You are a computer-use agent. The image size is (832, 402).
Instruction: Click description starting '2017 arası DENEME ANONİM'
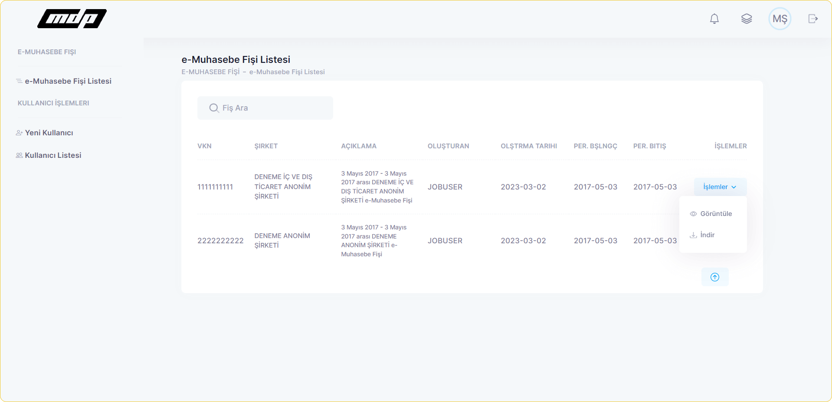point(373,241)
